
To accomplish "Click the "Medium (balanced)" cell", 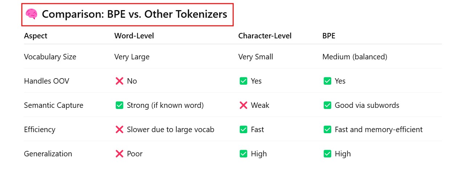I will pyautogui.click(x=355, y=57).
